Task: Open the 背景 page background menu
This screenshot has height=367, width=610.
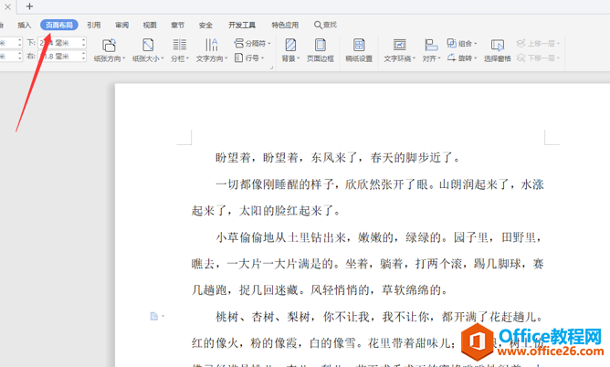Action: pyautogui.click(x=290, y=50)
